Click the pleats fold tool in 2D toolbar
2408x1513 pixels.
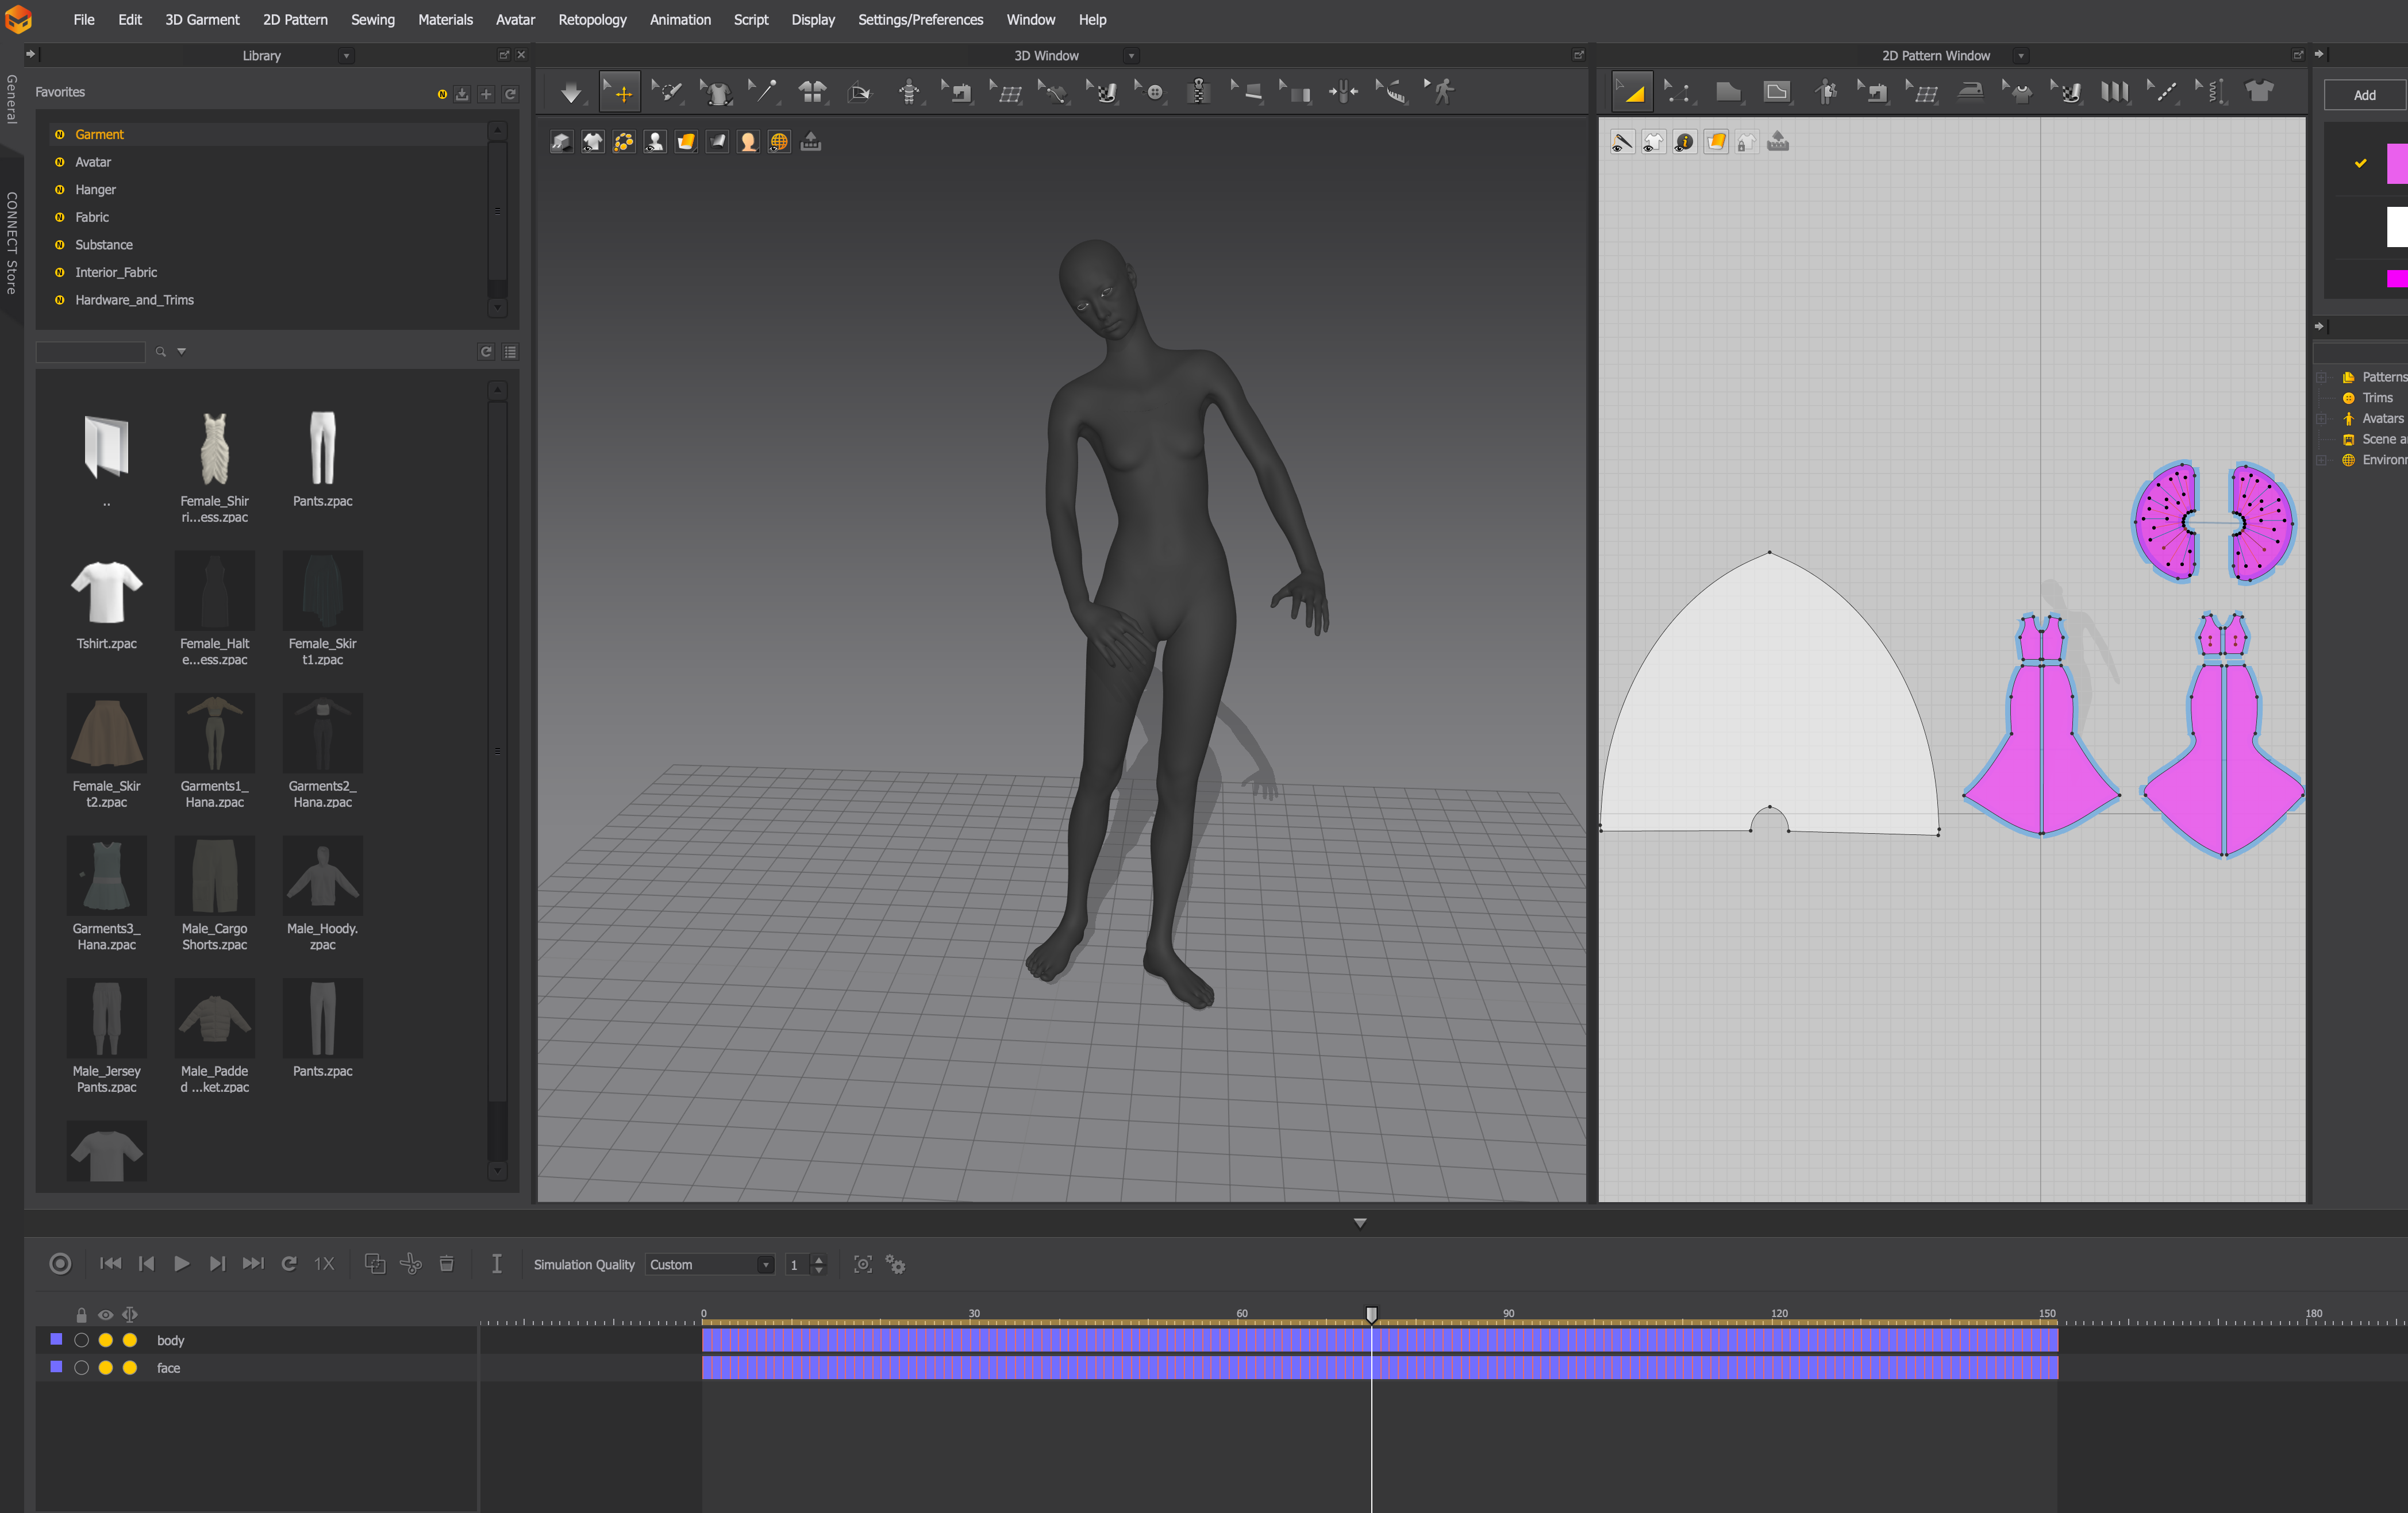pos(2114,93)
